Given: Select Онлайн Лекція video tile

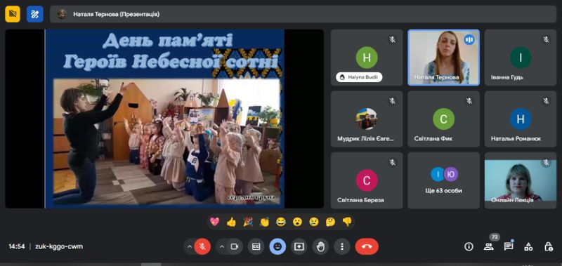Looking at the screenshot, I should click(x=521, y=180).
